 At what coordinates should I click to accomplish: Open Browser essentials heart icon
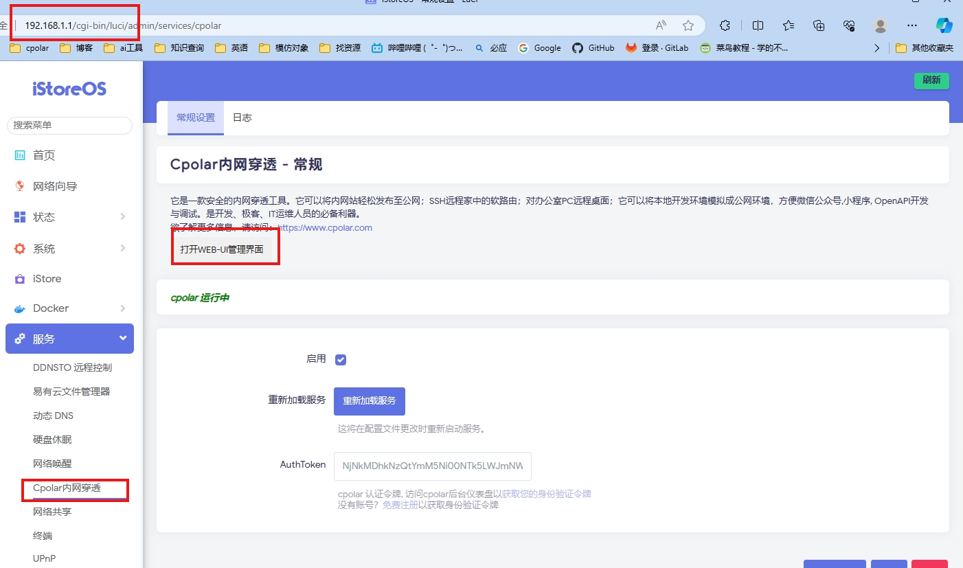point(849,25)
